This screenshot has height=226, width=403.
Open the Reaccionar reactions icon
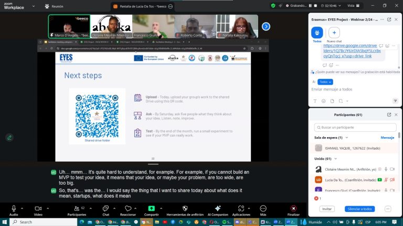pyautogui.click(x=128, y=208)
